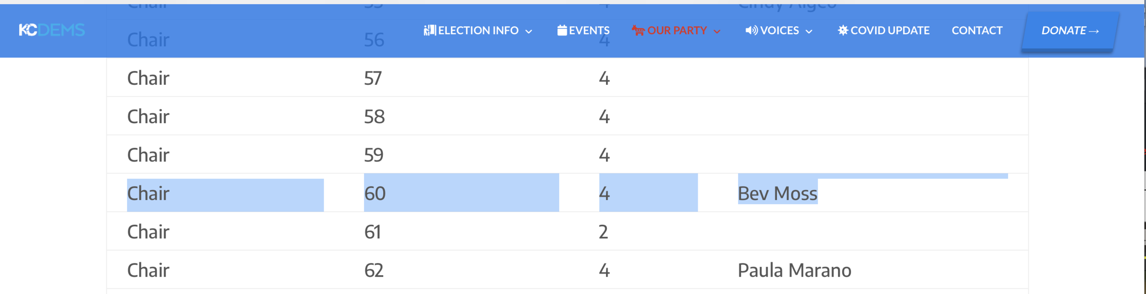Click the calendar icon beside Events

[562, 30]
